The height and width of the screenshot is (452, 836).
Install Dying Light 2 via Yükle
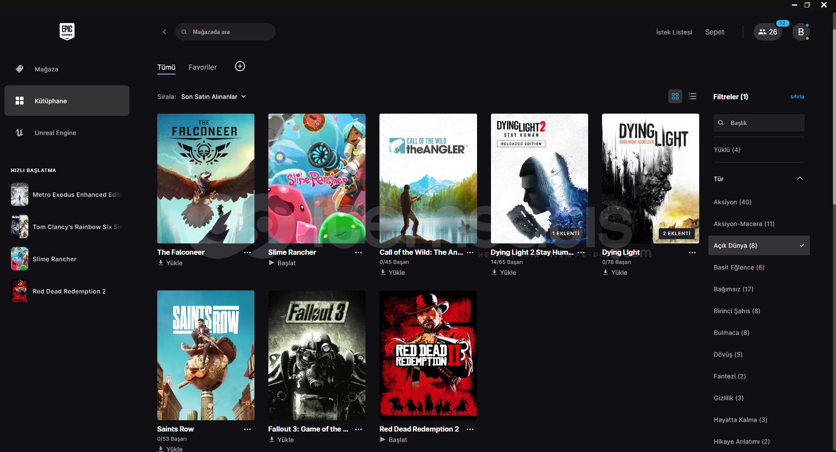coord(504,273)
